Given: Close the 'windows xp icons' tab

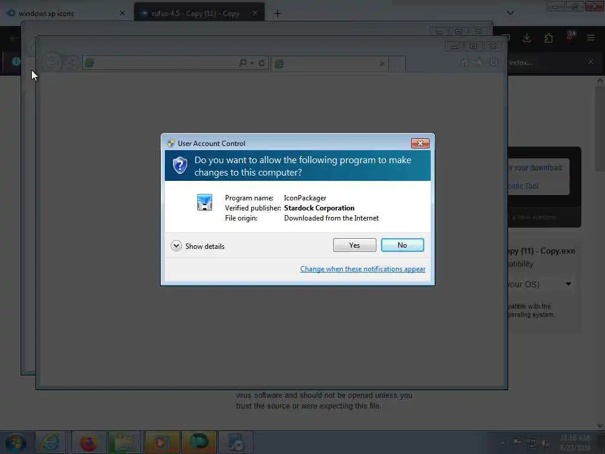Looking at the screenshot, I should pyautogui.click(x=122, y=13).
